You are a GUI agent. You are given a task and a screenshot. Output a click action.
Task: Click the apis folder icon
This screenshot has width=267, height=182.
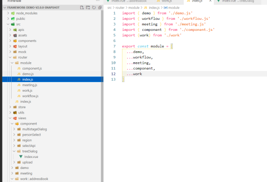coord(15,29)
